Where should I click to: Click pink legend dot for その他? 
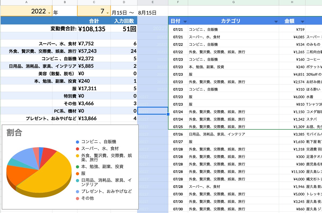coord(78,198)
